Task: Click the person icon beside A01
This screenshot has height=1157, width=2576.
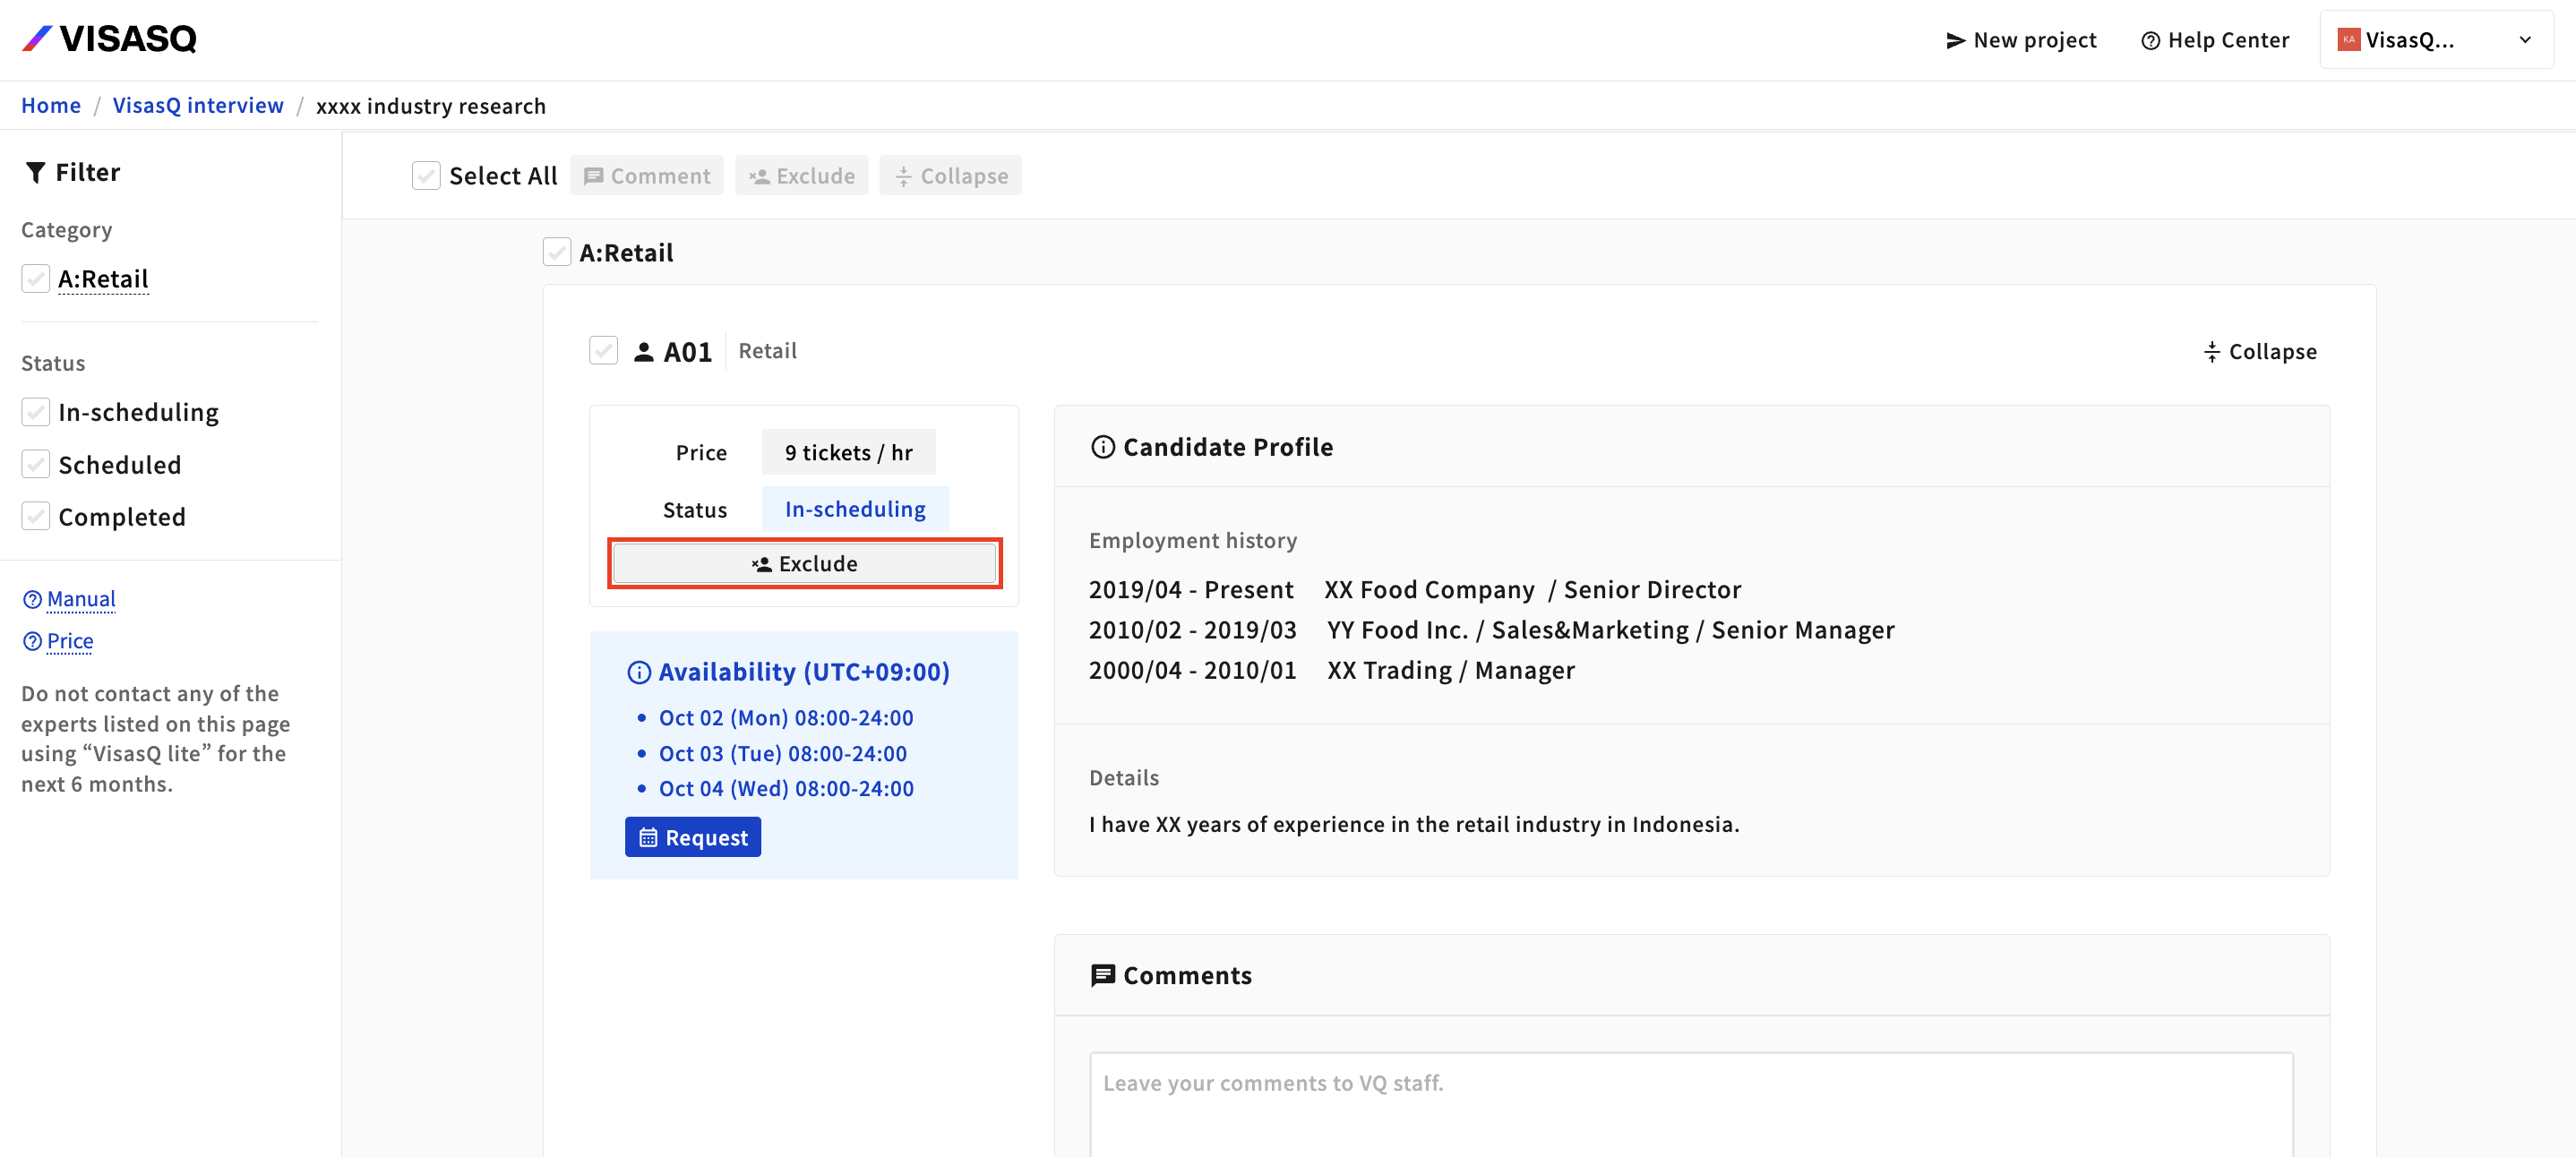Action: pos(644,351)
